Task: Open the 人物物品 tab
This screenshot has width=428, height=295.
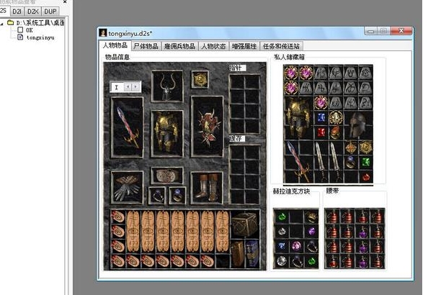Action: [x=115, y=45]
